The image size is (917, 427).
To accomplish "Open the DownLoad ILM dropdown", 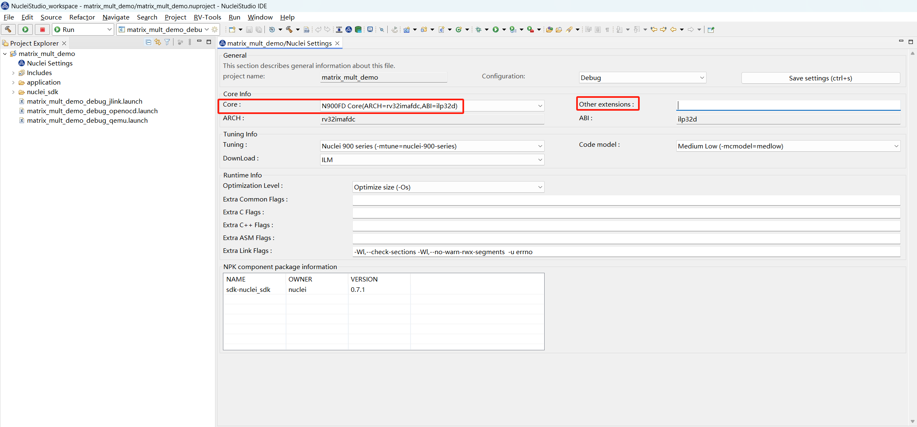I will [x=432, y=160].
